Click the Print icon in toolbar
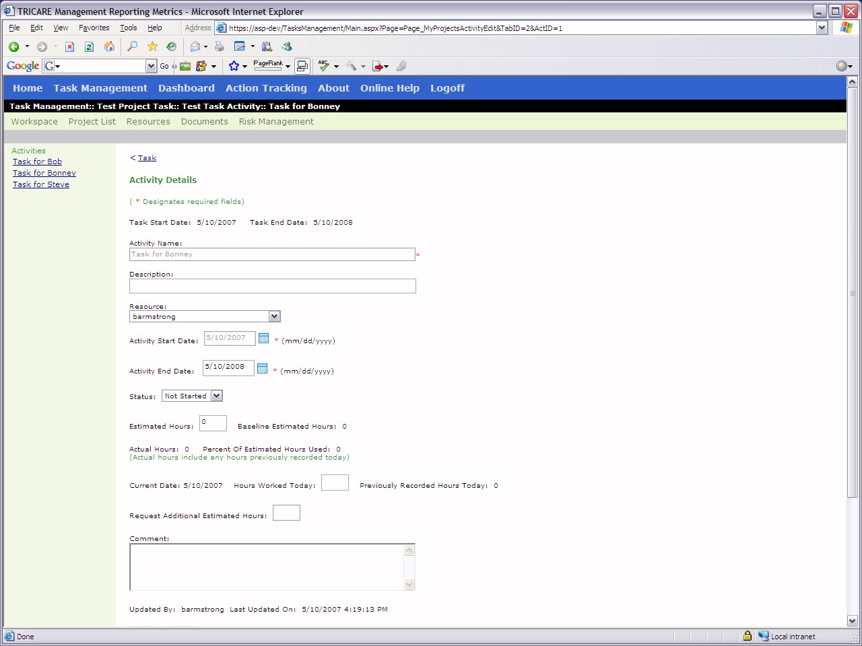862x646 pixels. click(x=219, y=46)
